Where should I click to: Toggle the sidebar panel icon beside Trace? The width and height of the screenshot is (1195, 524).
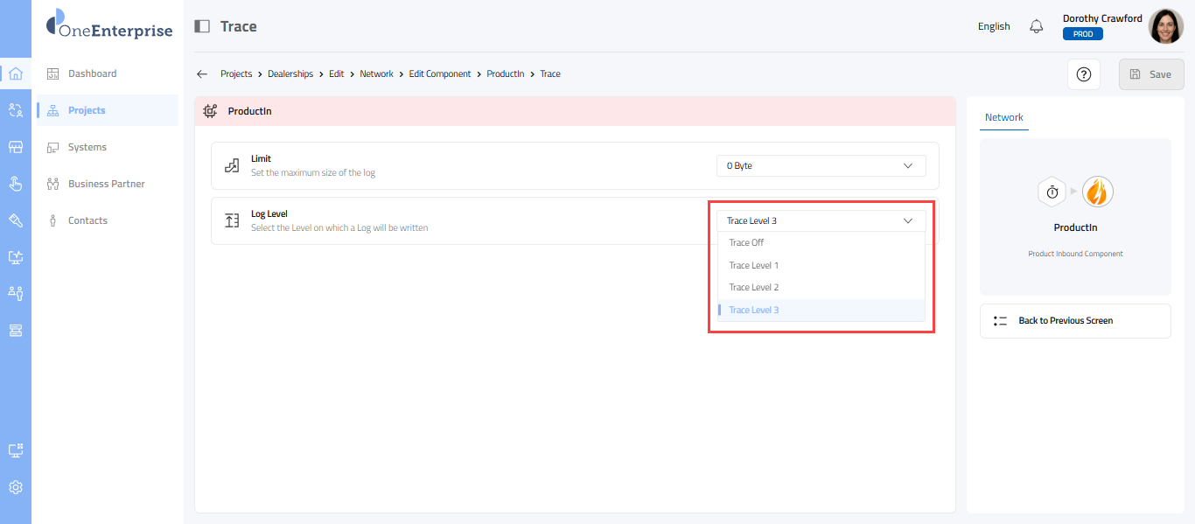tap(202, 26)
